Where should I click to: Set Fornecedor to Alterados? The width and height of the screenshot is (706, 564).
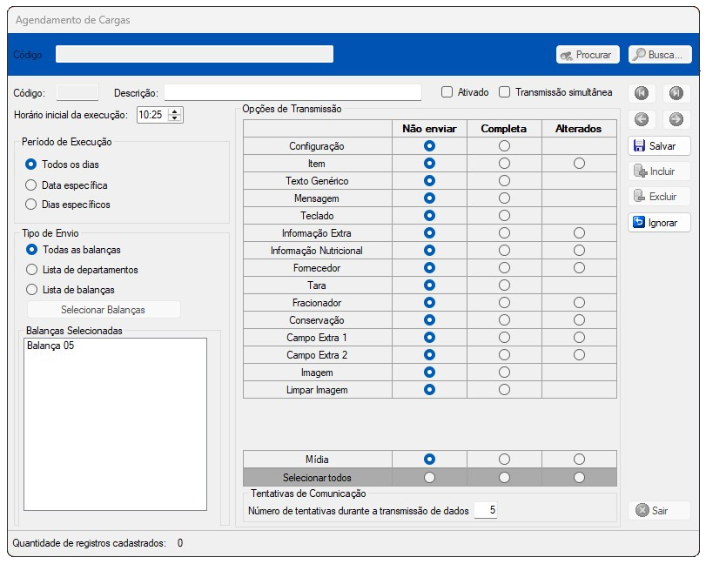point(579,268)
